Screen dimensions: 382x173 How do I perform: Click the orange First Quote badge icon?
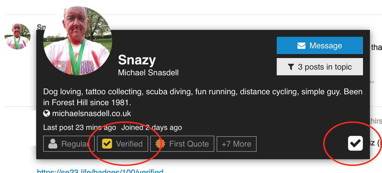tap(160, 144)
